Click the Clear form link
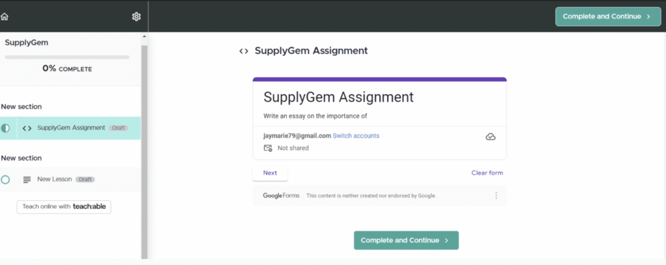Screen dimensions: 666x265 tap(486, 173)
